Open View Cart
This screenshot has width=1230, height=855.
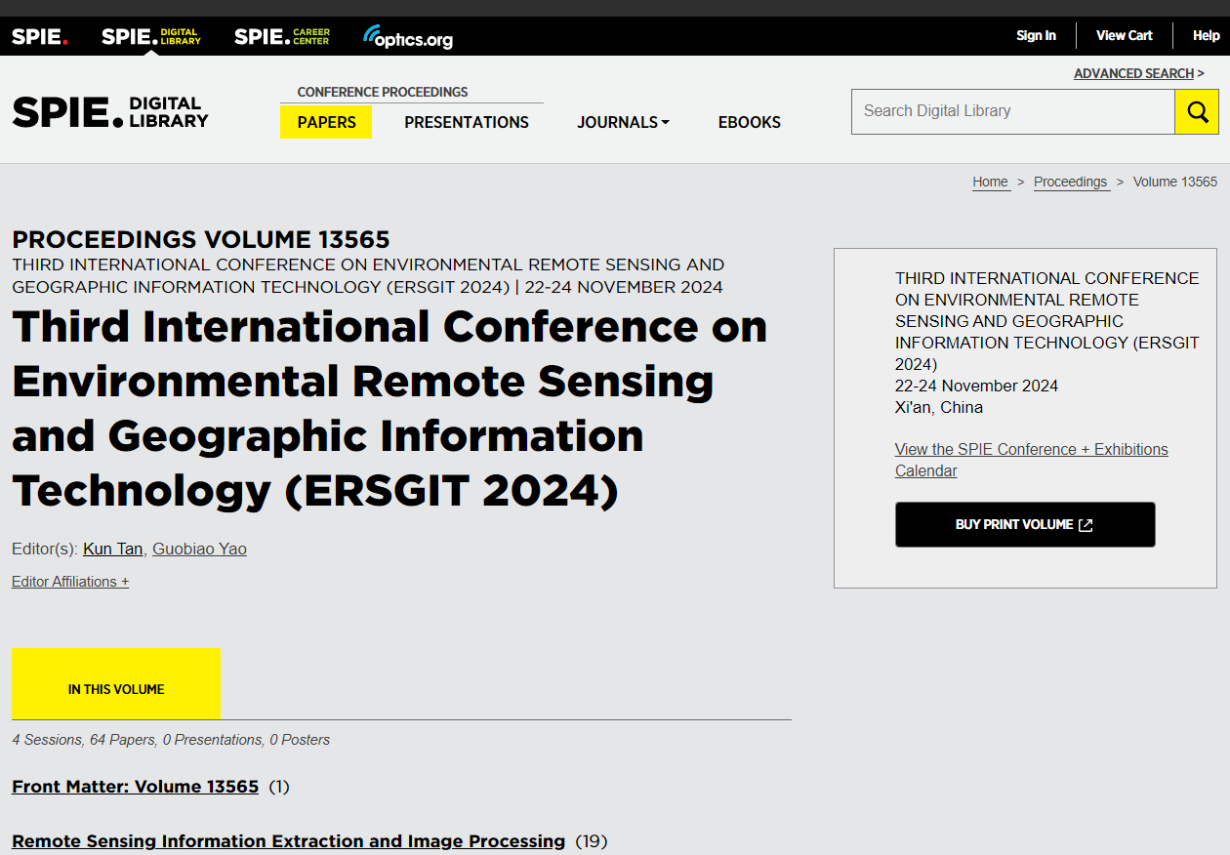coord(1124,35)
